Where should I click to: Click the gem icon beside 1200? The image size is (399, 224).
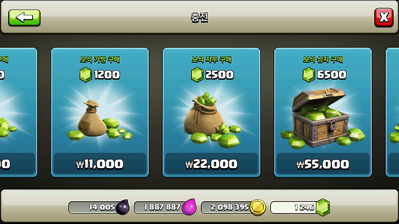pyautogui.click(x=86, y=75)
